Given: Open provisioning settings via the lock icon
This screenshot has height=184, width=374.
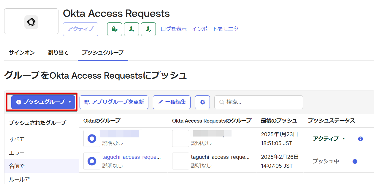Looking at the screenshot, I should point(114,29).
